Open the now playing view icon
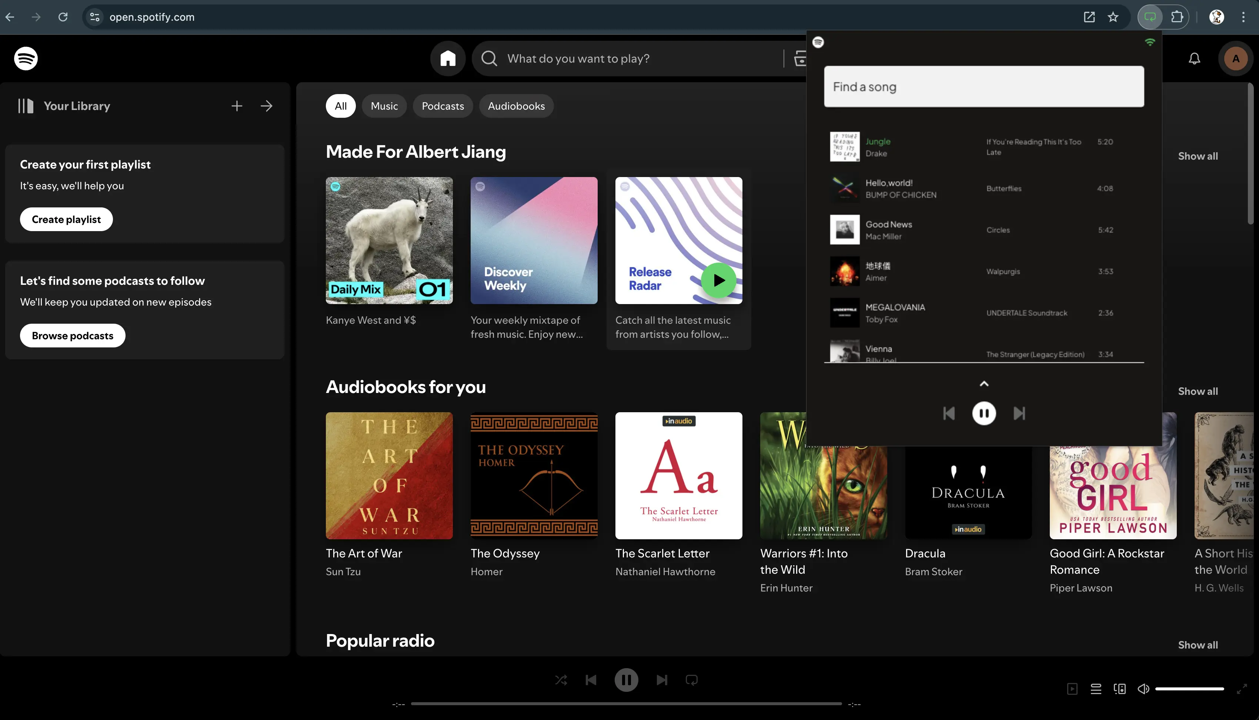This screenshot has height=720, width=1259. [x=1072, y=689]
